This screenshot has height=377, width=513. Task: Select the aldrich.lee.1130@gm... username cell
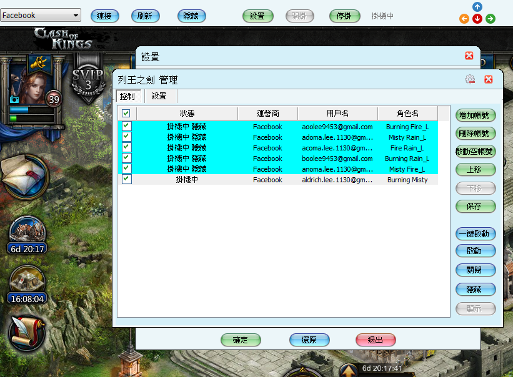(337, 180)
